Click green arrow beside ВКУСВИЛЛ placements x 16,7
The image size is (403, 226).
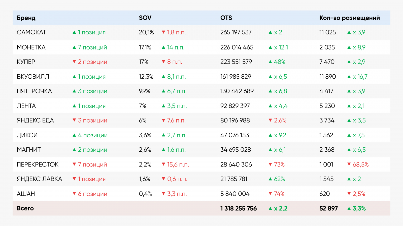349,77
